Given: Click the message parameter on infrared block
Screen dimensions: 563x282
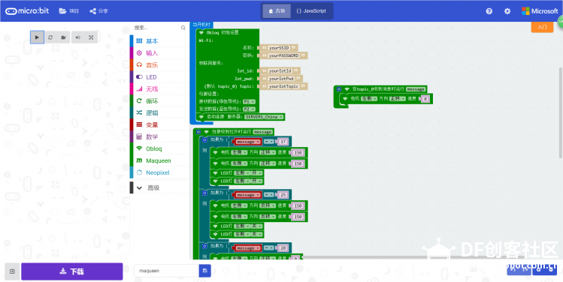Looking at the screenshot, I should tap(263, 132).
